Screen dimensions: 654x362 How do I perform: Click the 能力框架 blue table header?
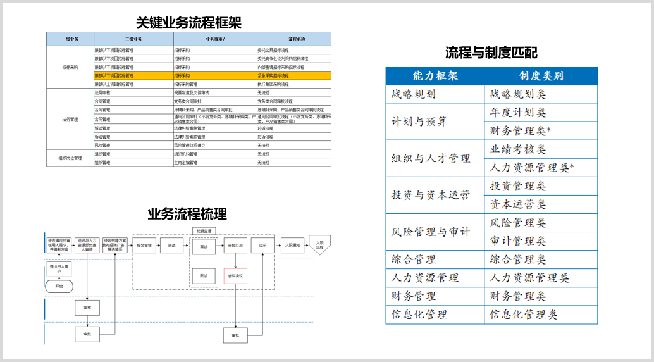coord(435,76)
